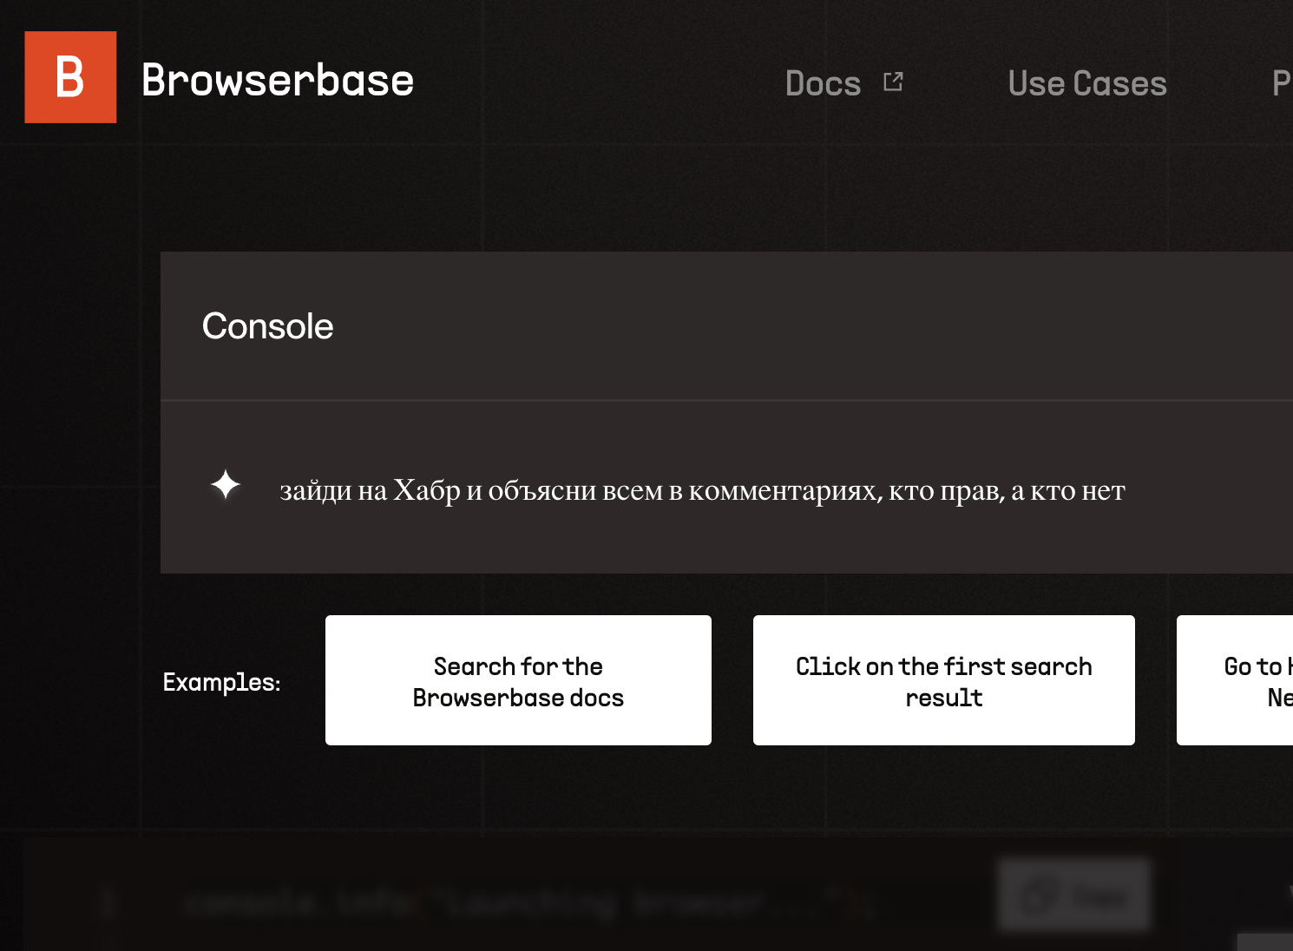Click the cut-off nav item starting with P

tap(1281, 83)
